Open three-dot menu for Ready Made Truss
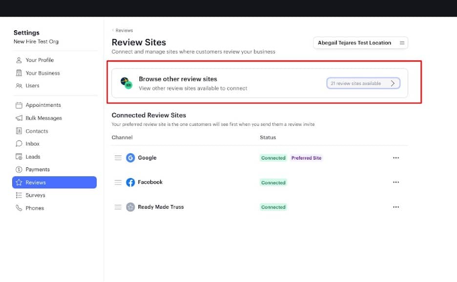Screen dimensions: 457x282 [395, 207]
